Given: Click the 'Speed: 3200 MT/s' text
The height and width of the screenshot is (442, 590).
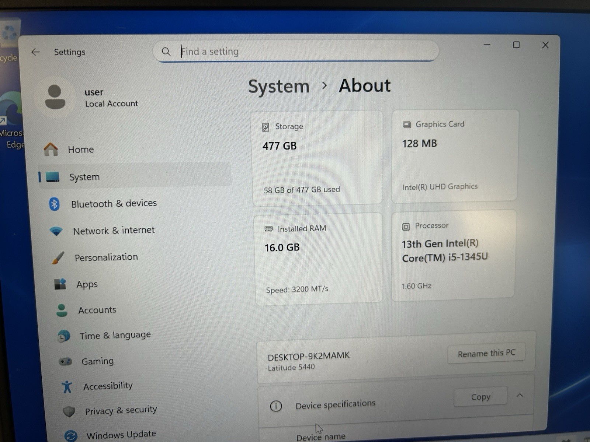Looking at the screenshot, I should (x=297, y=290).
